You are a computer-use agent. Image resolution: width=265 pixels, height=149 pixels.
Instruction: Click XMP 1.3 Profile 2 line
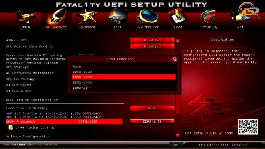(x=54, y=117)
